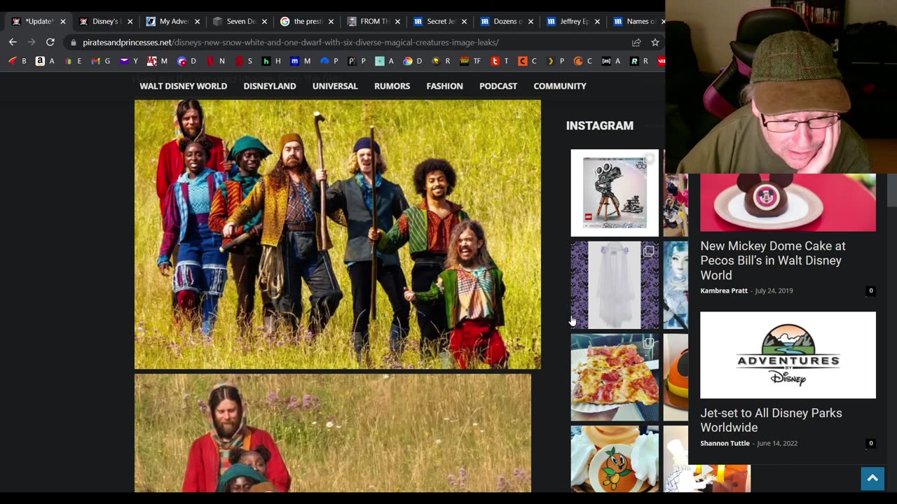Image resolution: width=897 pixels, height=504 pixels.
Task: Click the INSTAGRAM sidebar heading
Action: [600, 126]
